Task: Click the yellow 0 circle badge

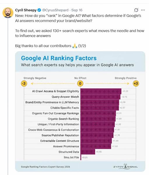Action: click(80, 83)
